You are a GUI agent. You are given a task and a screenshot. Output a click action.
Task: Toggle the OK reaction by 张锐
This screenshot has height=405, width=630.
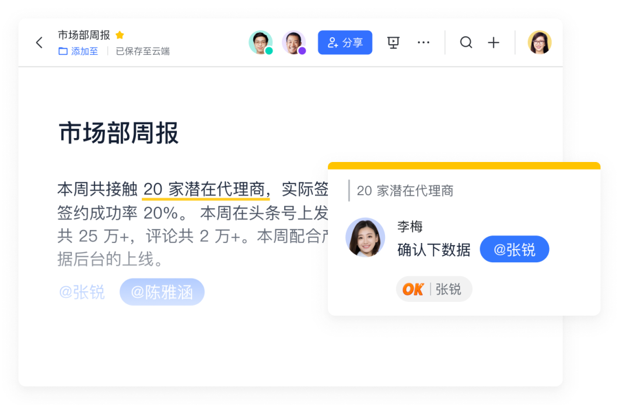(434, 289)
